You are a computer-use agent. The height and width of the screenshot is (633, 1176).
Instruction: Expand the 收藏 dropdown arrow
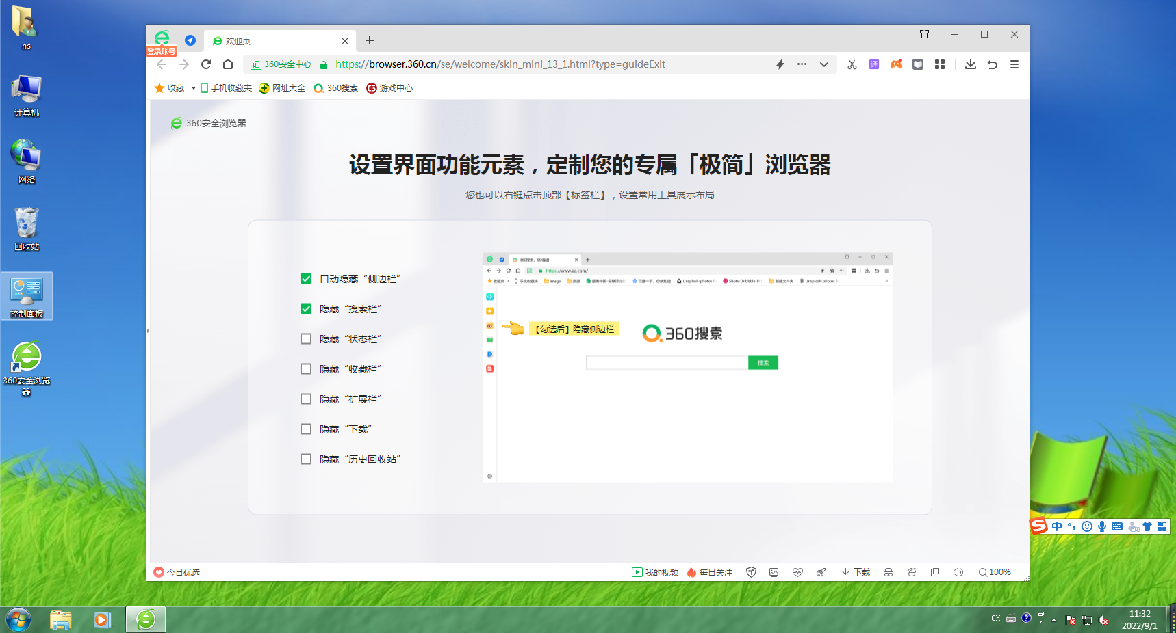(194, 88)
